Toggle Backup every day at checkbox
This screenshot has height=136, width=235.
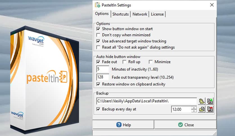(x=98, y=109)
